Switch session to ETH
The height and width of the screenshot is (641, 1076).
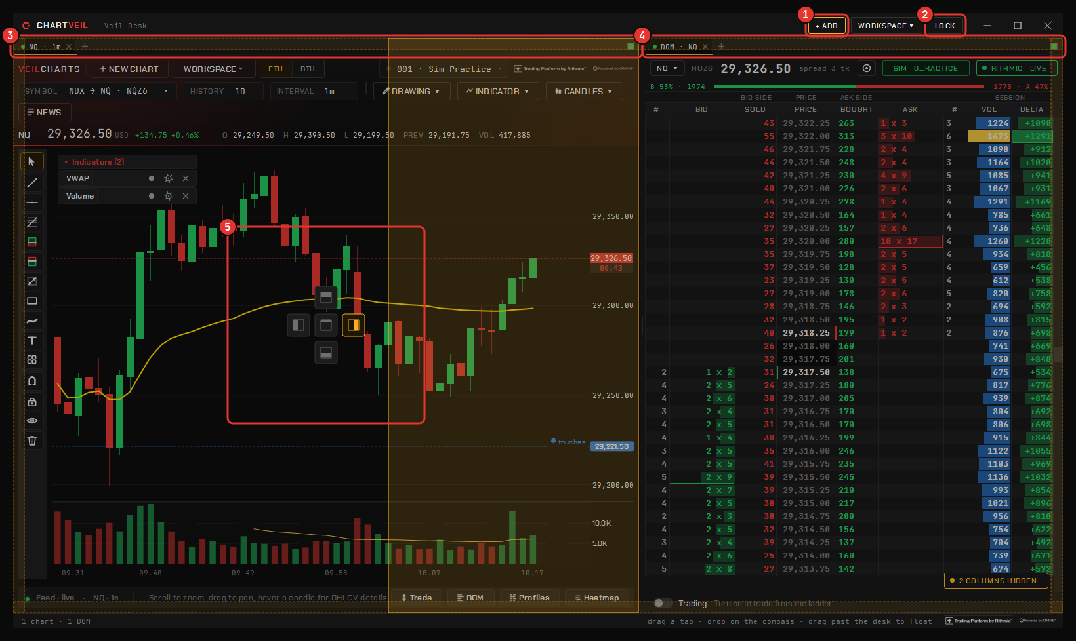point(276,69)
